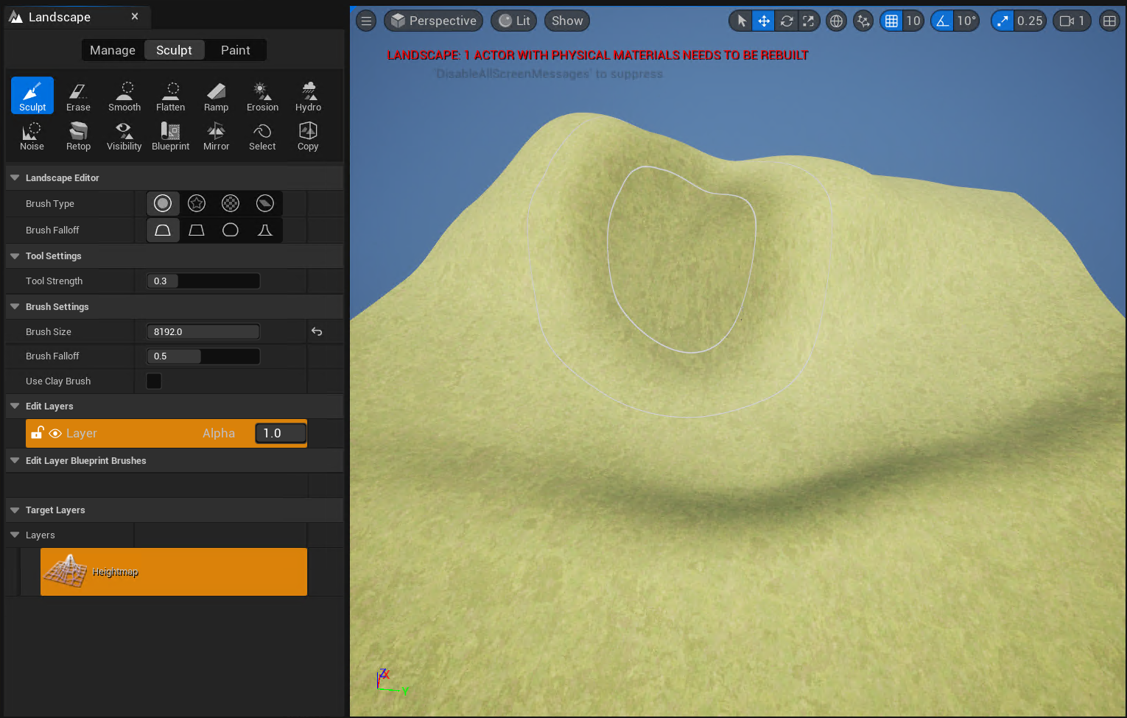This screenshot has width=1127, height=718.
Task: Select the Flatten tool
Action: (x=170, y=96)
